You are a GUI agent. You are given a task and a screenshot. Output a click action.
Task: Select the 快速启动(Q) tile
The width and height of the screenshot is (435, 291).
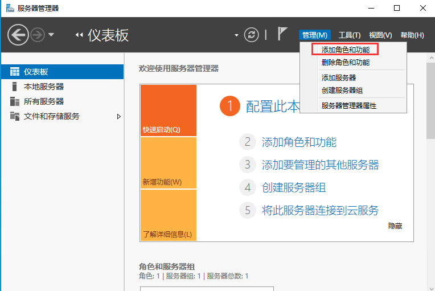(x=169, y=110)
